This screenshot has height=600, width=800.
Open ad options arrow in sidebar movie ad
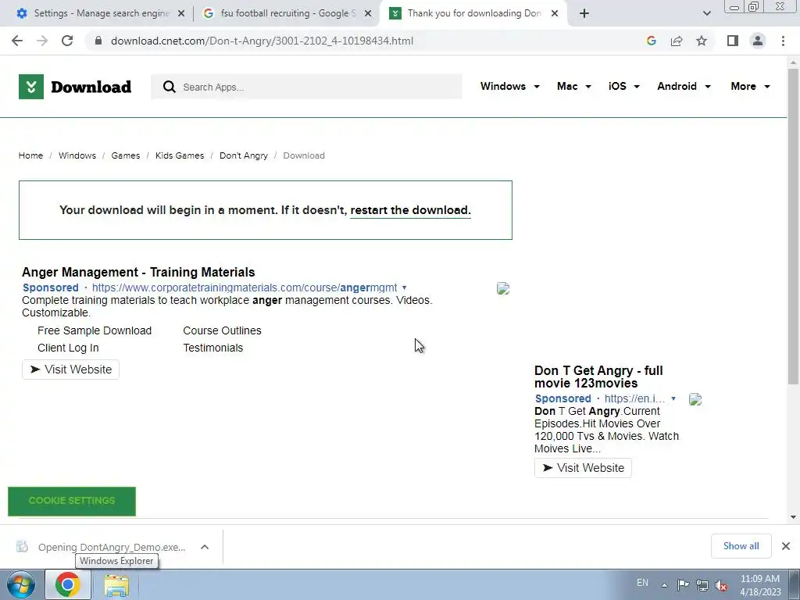[x=673, y=398]
